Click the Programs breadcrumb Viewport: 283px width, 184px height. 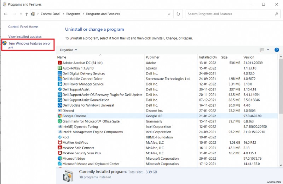pyautogui.click(x=73, y=14)
